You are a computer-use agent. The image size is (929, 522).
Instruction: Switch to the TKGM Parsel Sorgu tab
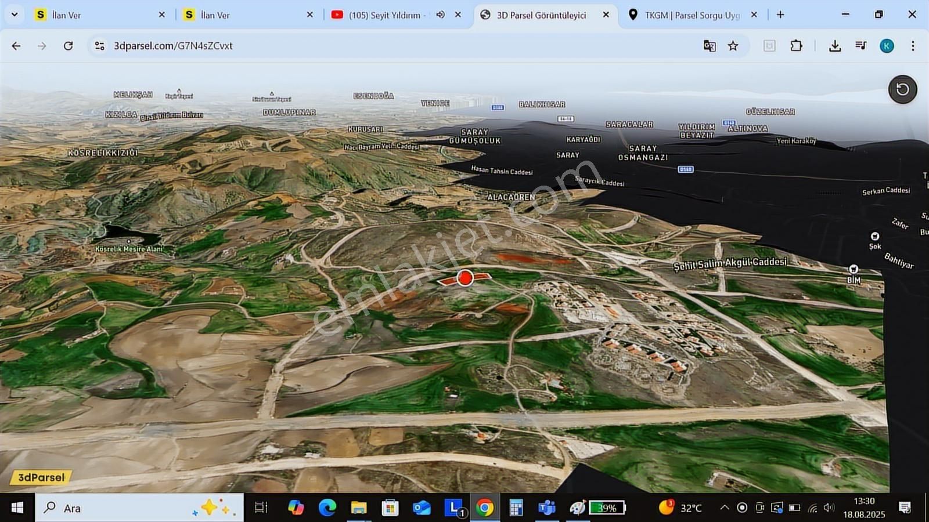(691, 15)
